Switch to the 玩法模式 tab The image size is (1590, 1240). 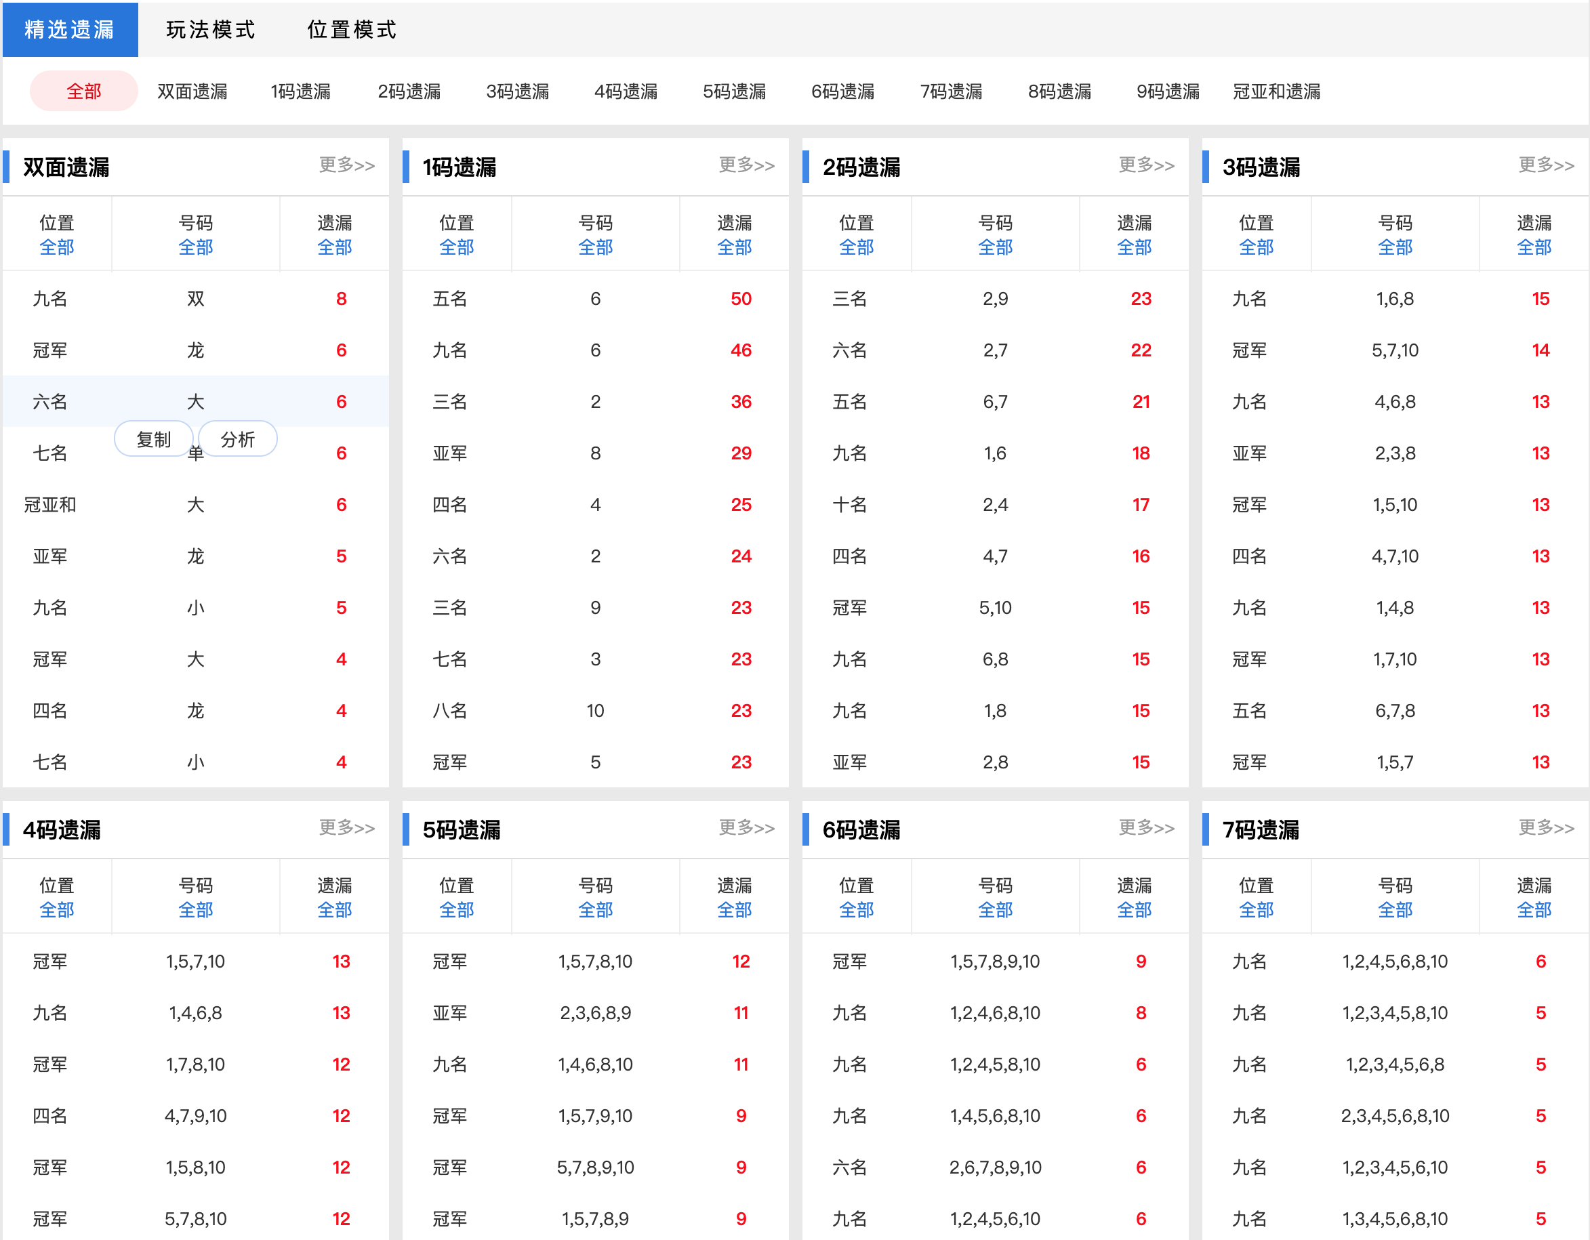pyautogui.click(x=209, y=30)
